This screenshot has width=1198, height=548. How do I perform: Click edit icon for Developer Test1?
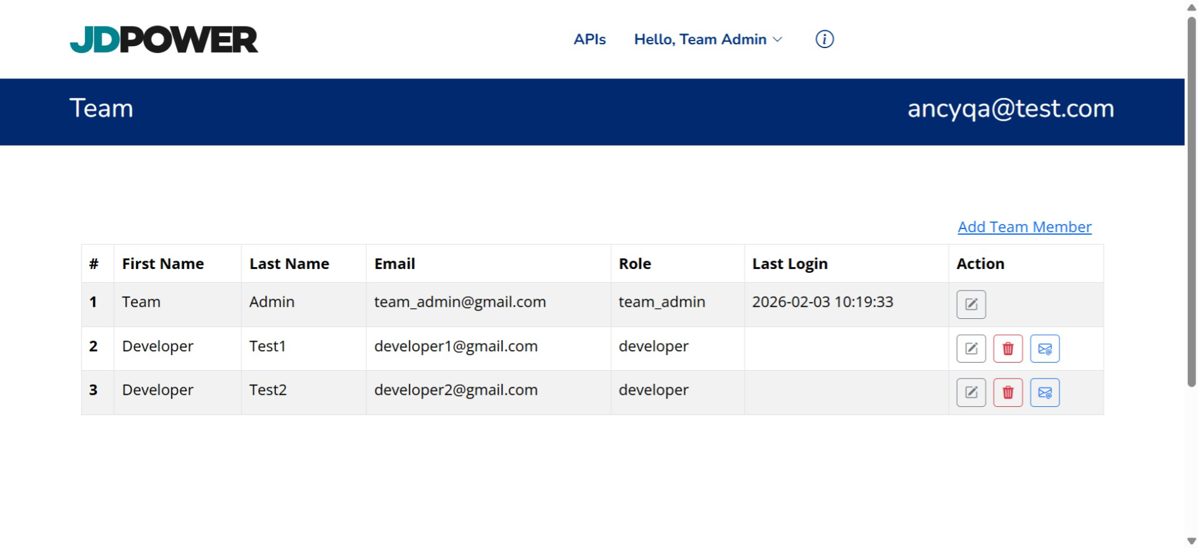970,349
